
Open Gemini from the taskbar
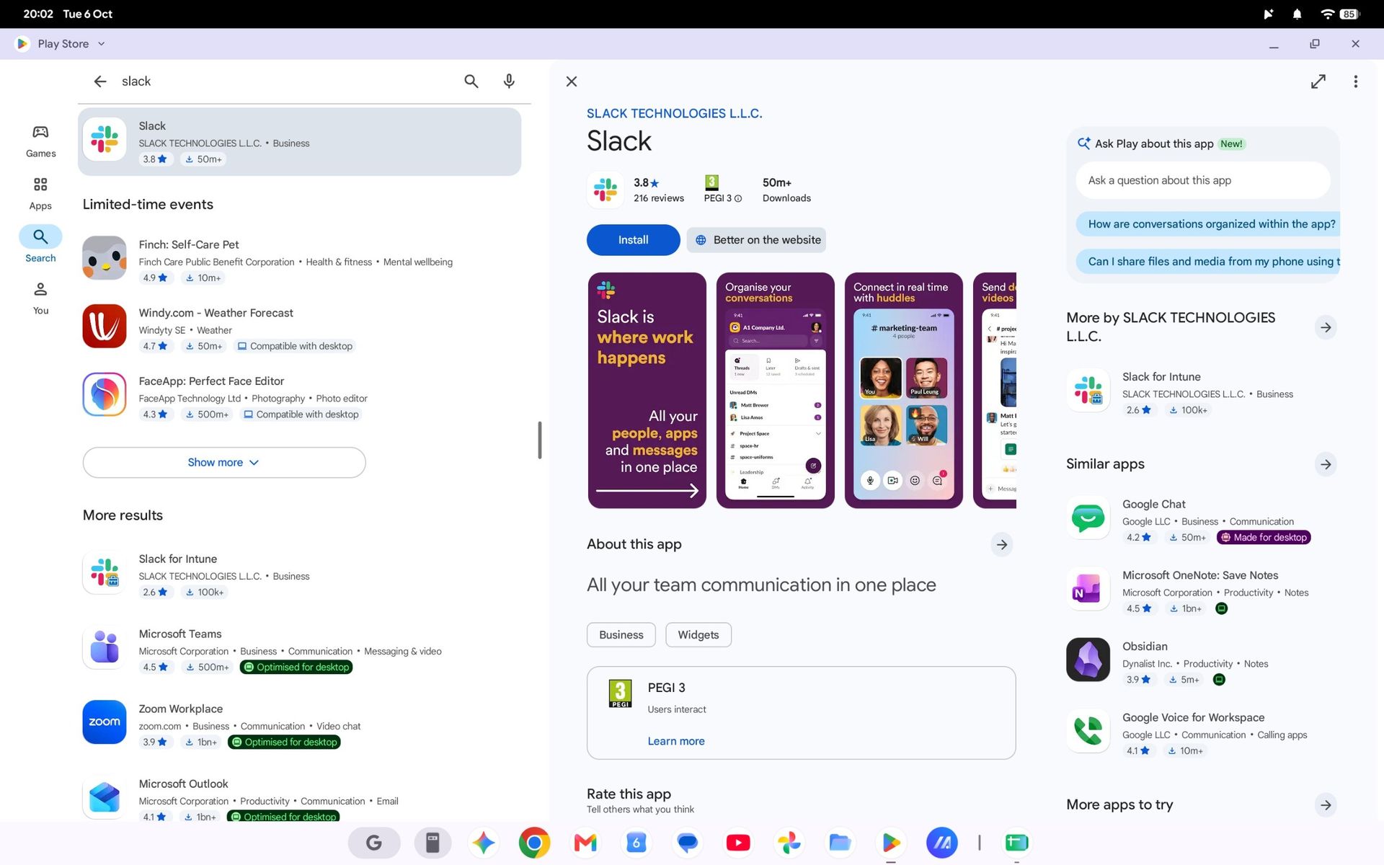coord(483,843)
